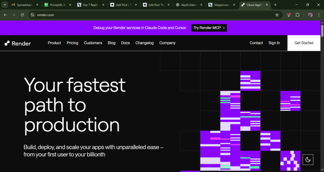Image resolution: width=324 pixels, height=172 pixels.
Task: Switch to the Replit Alternatives tab
Action: 189,5
